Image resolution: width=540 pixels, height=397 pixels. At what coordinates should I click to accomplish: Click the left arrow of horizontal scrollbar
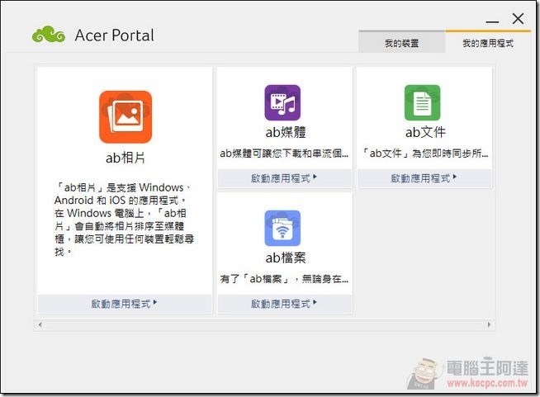40,324
